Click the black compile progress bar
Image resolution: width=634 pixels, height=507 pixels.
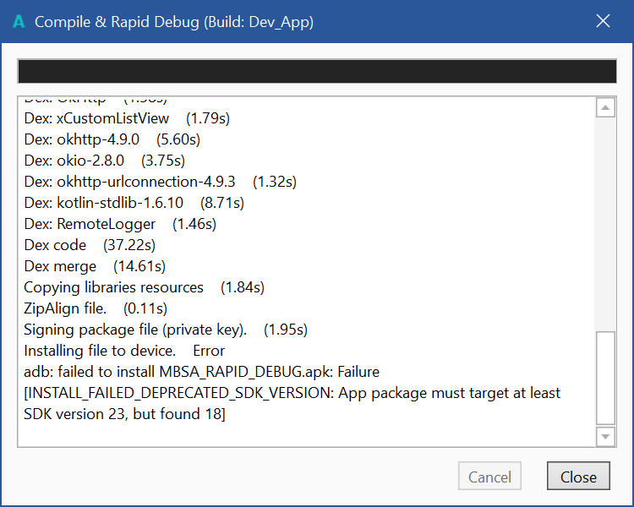[x=316, y=71]
